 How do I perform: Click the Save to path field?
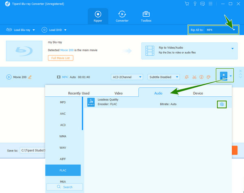33,150
